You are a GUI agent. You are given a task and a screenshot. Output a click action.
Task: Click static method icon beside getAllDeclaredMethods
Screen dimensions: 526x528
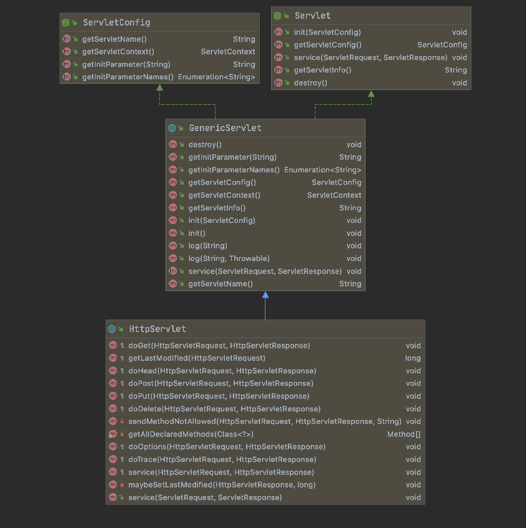[x=112, y=434]
